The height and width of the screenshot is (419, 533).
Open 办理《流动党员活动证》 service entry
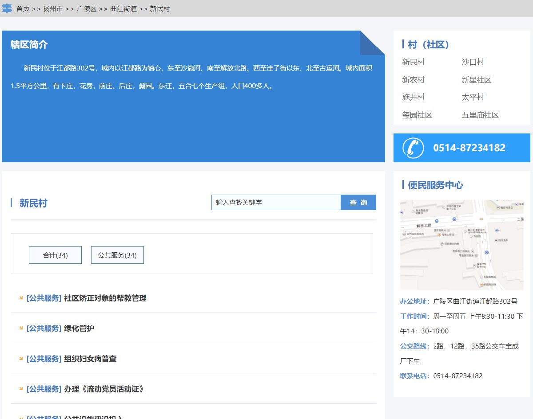104,389
